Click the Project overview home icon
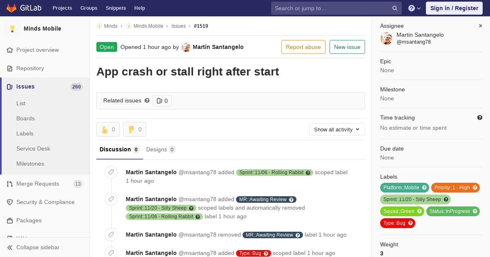Image resolution: width=490 pixels, height=257 pixels. click(x=10, y=50)
